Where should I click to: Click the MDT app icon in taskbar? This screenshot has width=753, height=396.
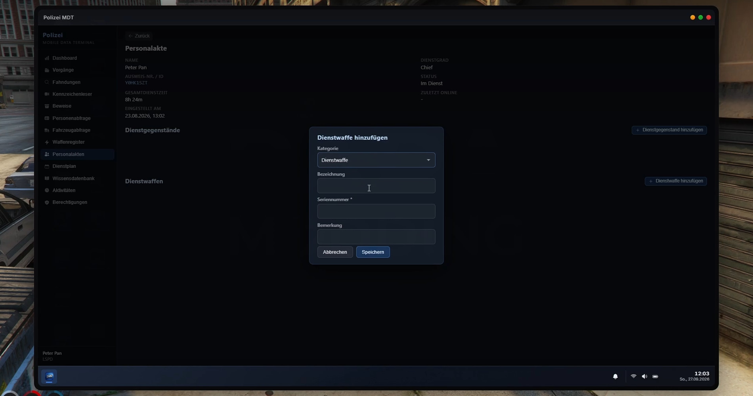pos(50,377)
